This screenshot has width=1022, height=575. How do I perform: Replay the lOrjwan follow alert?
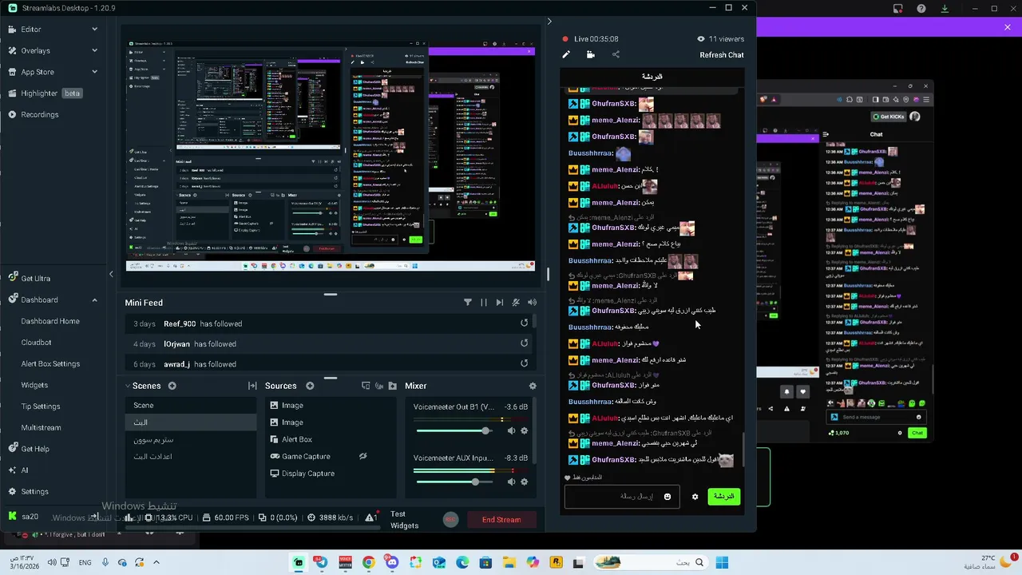(525, 343)
